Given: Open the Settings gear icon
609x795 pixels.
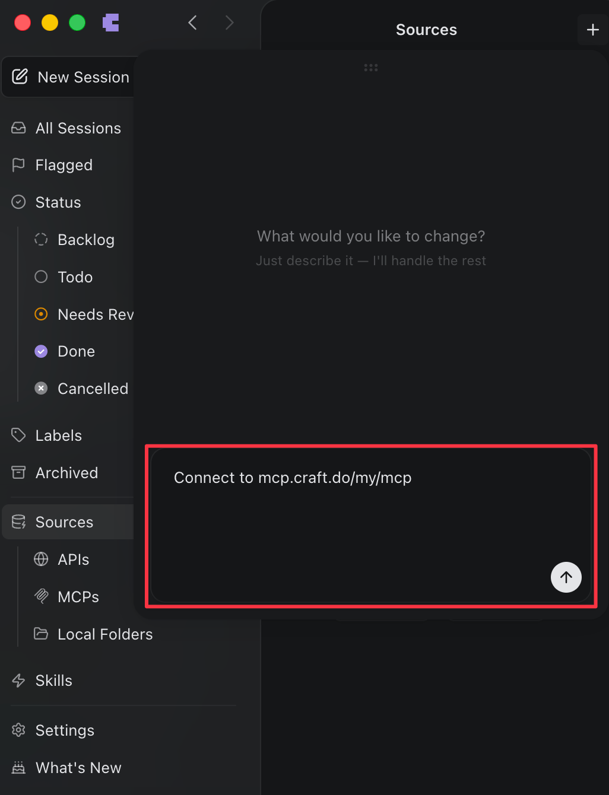Looking at the screenshot, I should click(x=18, y=730).
